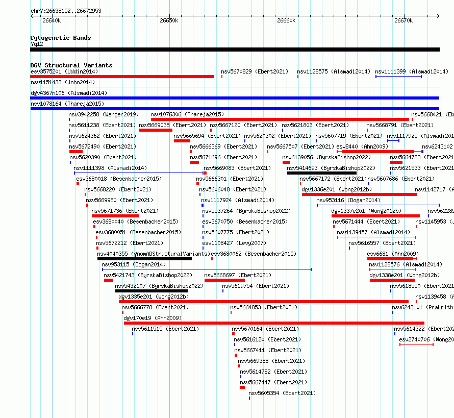Click the 26660k ruler tick label
Screen dimensions: 454x418
286,20
